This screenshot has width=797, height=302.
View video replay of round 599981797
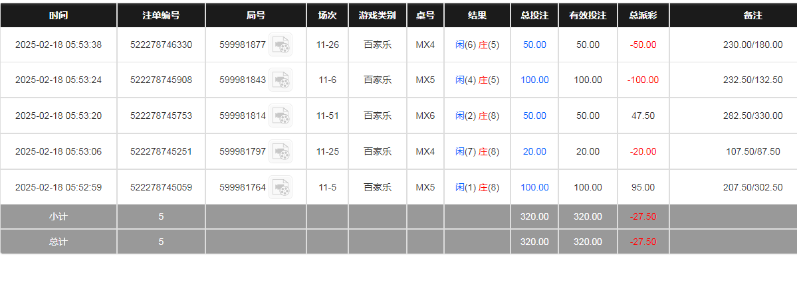tap(281, 152)
